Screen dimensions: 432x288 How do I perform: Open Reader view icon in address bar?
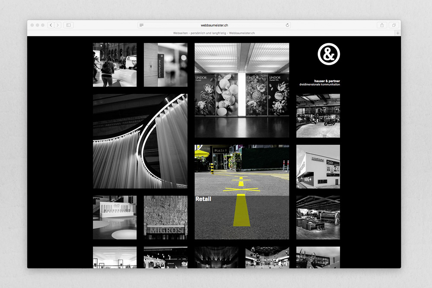(142, 25)
